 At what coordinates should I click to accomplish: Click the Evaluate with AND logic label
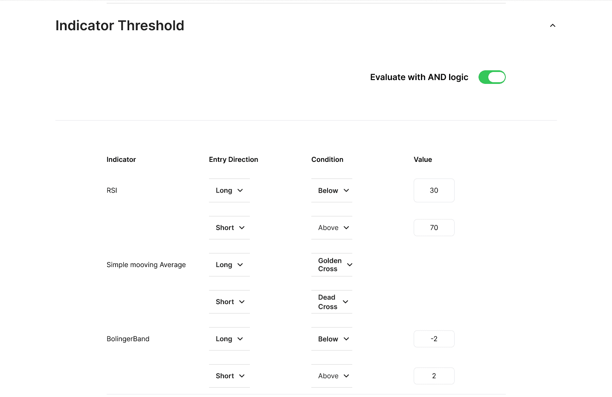419,77
